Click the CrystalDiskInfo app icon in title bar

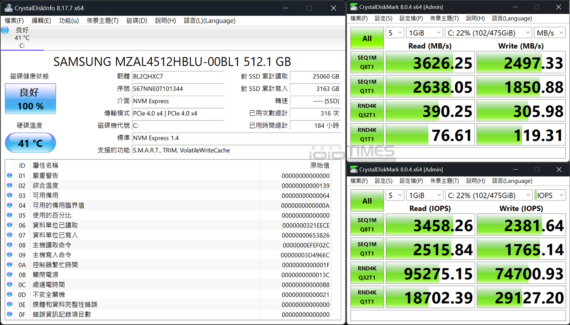pyautogui.click(x=8, y=8)
